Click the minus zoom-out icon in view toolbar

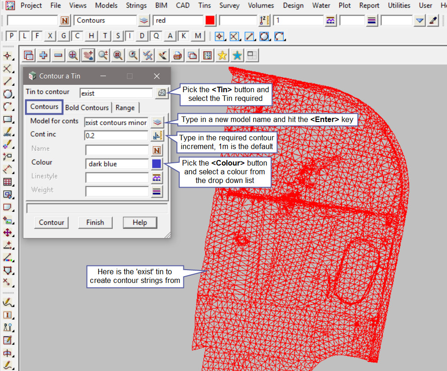coord(58,55)
